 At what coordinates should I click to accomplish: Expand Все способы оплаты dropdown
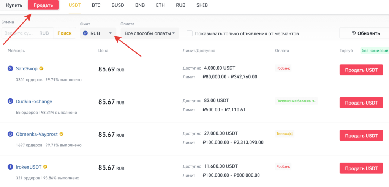click(x=150, y=33)
